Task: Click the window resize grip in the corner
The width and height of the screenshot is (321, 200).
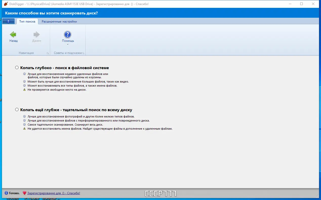Action: click(317, 196)
